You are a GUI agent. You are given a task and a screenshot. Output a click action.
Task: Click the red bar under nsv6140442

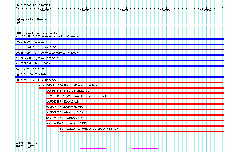point(135,93)
